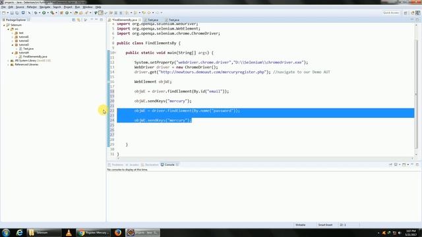
Task: Toggle Link with Editor in Package Explorer
Action: tap(78, 20)
